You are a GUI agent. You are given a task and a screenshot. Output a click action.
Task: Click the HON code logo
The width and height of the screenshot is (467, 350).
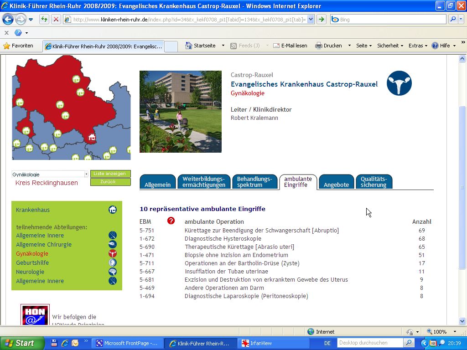[x=35, y=315]
